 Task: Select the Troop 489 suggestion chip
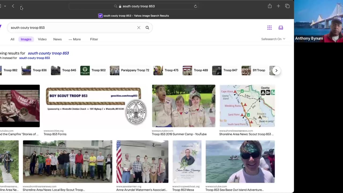(196, 70)
